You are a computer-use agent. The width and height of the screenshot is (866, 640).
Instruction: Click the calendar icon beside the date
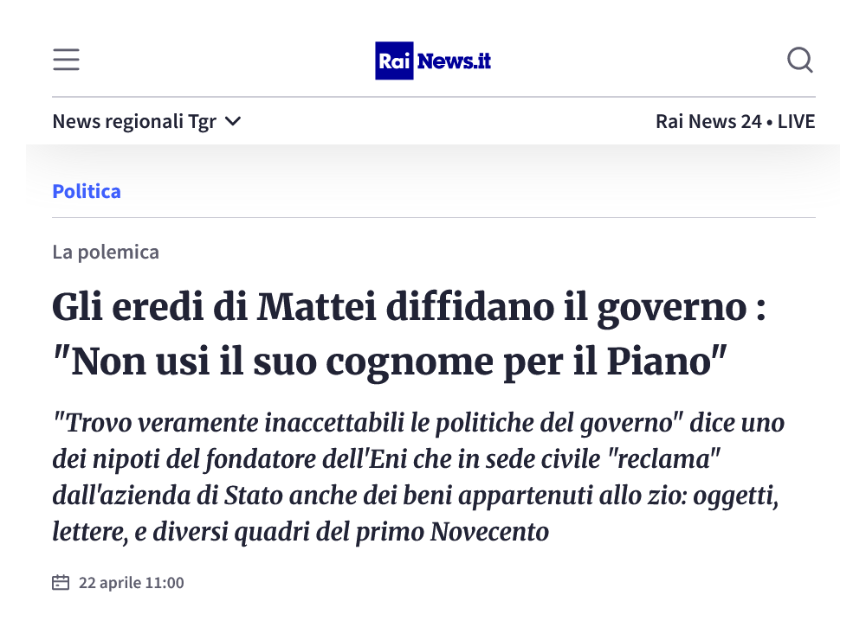[61, 582]
